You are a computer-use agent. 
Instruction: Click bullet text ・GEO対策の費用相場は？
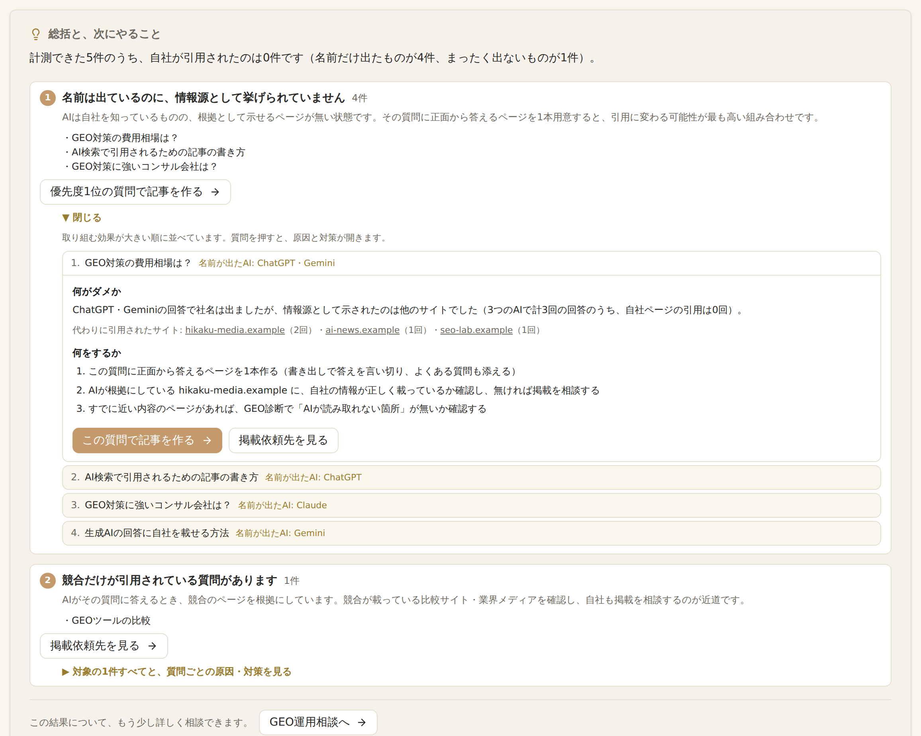pyautogui.click(x=120, y=138)
